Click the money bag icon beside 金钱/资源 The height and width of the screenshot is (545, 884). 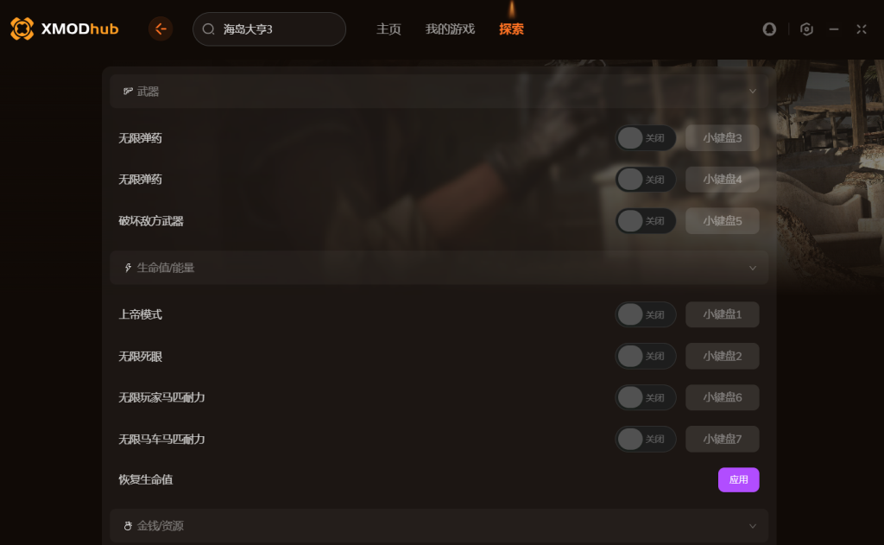(128, 526)
